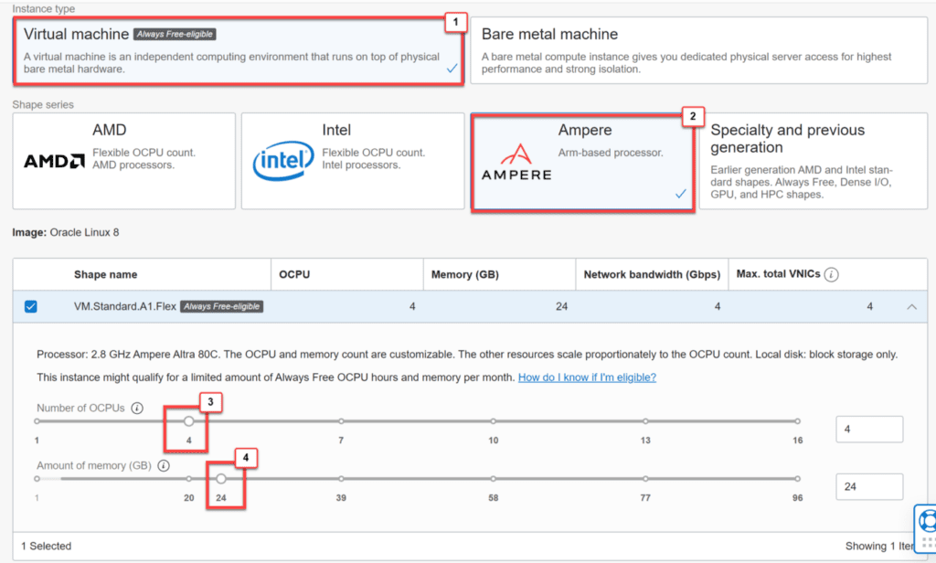The height and width of the screenshot is (563, 936).
Task: Uncheck the VM.Standard.A1.Flex shape checkbox
Action: tap(30, 307)
